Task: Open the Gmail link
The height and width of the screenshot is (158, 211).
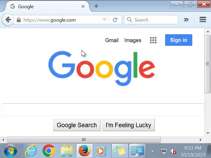Action: (112, 40)
